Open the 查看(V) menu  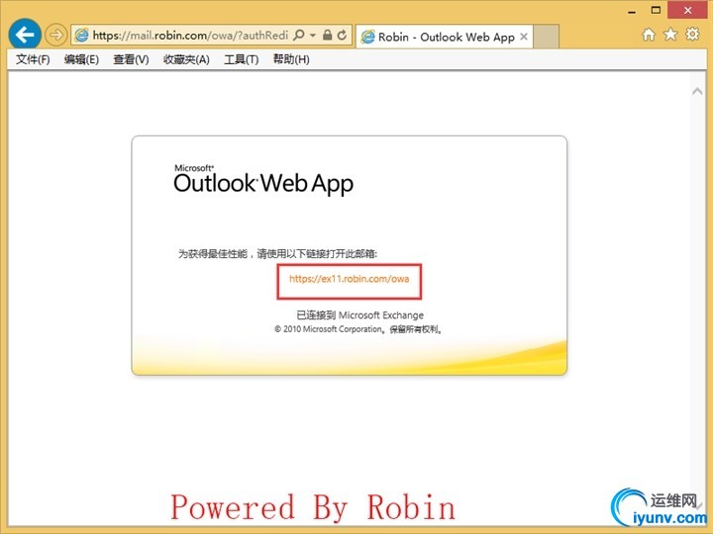(x=131, y=59)
